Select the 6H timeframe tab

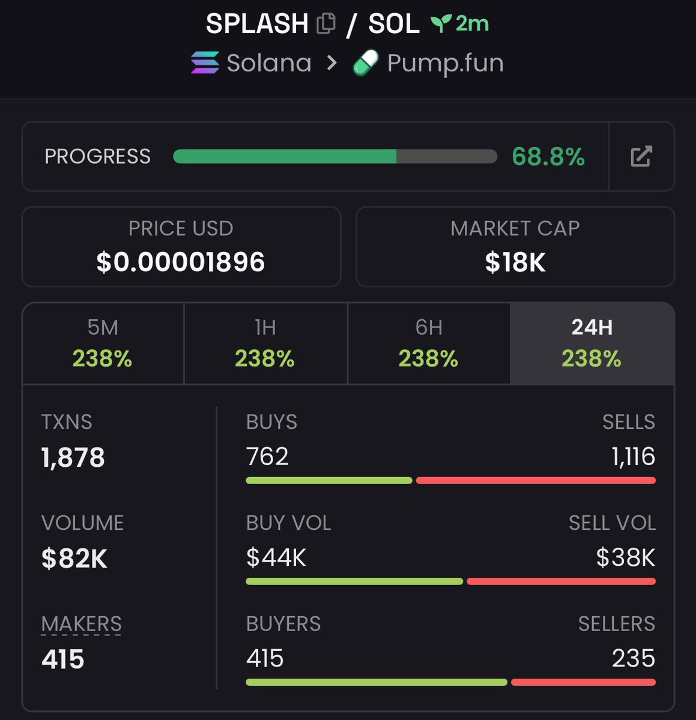[x=428, y=343]
